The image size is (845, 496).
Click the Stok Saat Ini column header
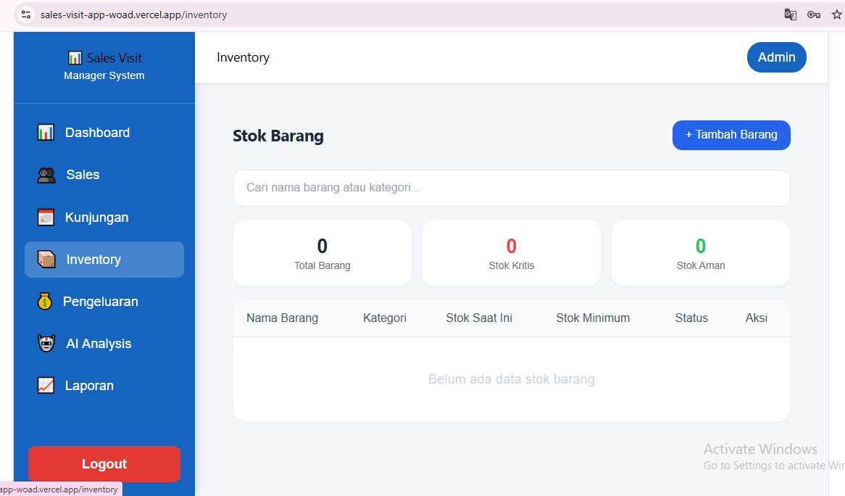pos(479,318)
